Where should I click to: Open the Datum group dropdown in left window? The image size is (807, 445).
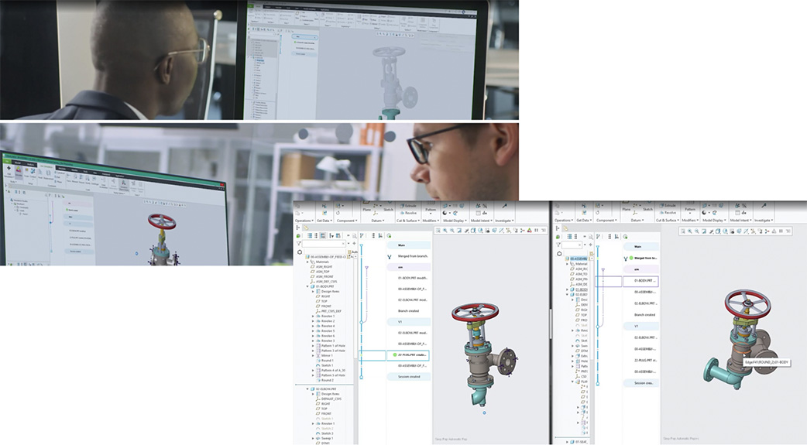coord(378,220)
